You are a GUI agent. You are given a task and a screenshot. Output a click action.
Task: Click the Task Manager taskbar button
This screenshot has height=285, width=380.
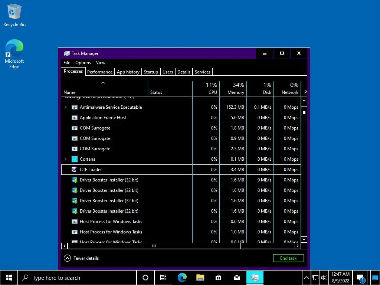coord(255,278)
